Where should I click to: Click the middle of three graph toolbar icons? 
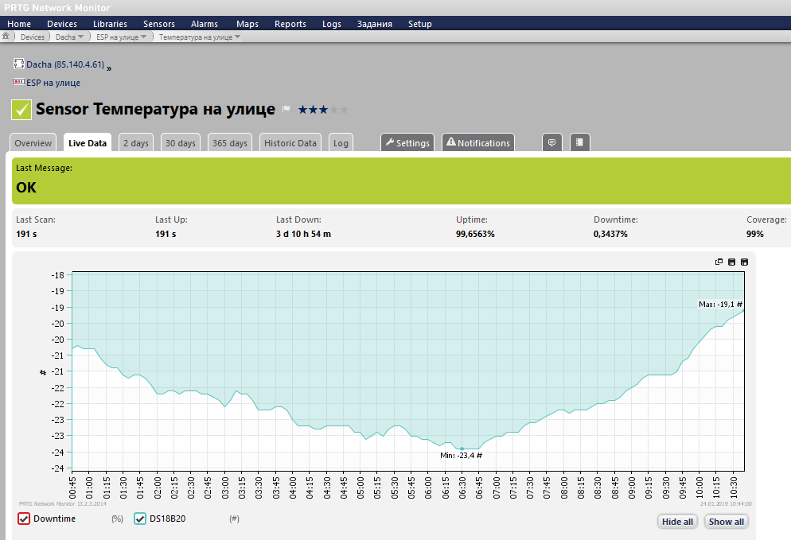(x=731, y=262)
